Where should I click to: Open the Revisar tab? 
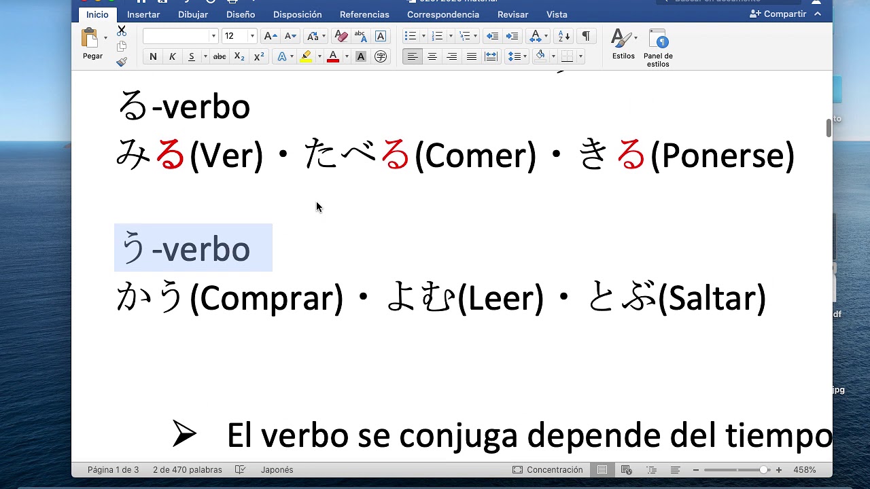coord(512,14)
